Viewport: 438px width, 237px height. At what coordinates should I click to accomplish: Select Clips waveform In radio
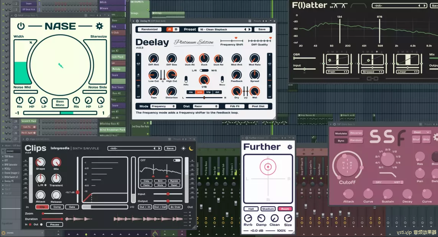[30, 224]
